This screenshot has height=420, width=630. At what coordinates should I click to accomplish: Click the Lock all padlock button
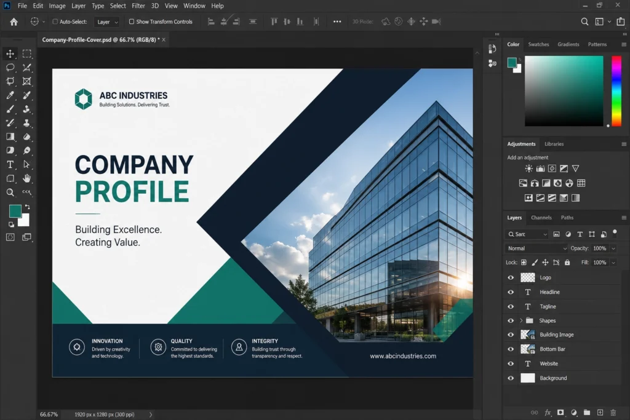pyautogui.click(x=567, y=263)
